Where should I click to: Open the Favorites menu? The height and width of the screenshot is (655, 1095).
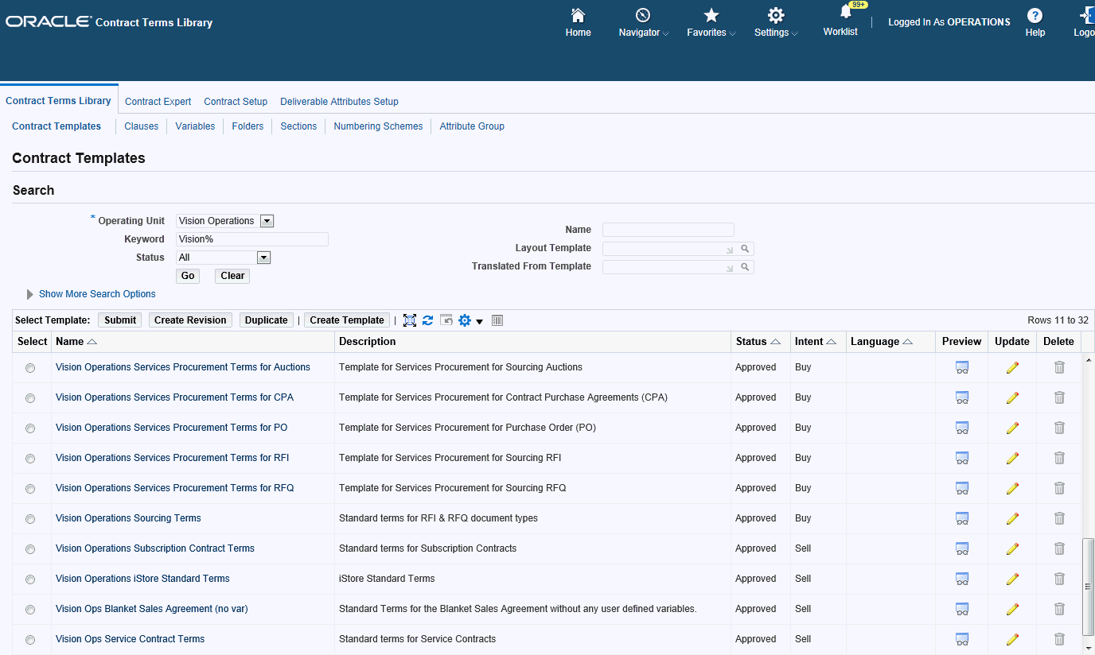pos(711,23)
